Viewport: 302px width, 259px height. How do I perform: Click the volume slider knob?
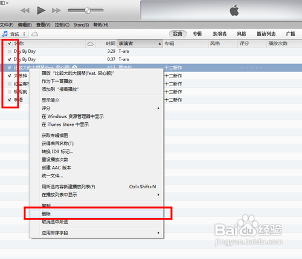point(88,10)
